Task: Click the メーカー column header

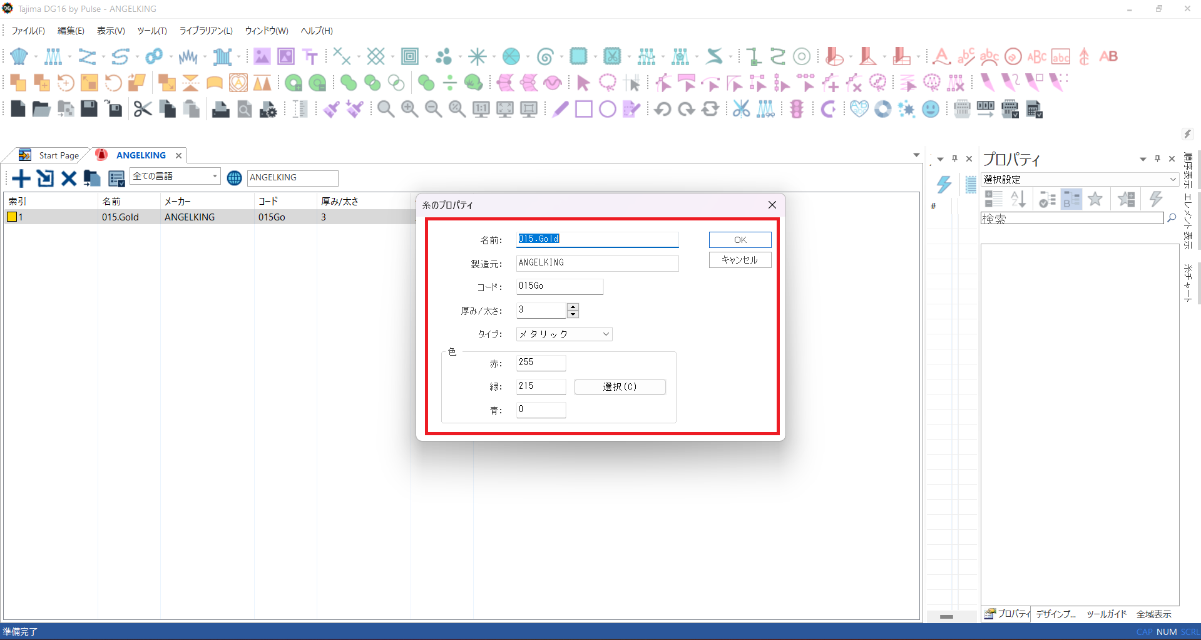Action: coord(207,201)
